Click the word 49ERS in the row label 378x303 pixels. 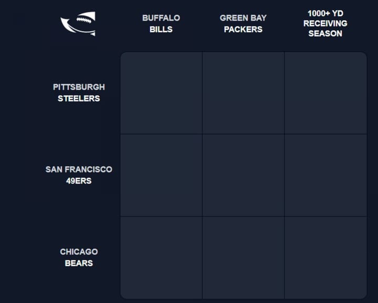pyautogui.click(x=79, y=181)
